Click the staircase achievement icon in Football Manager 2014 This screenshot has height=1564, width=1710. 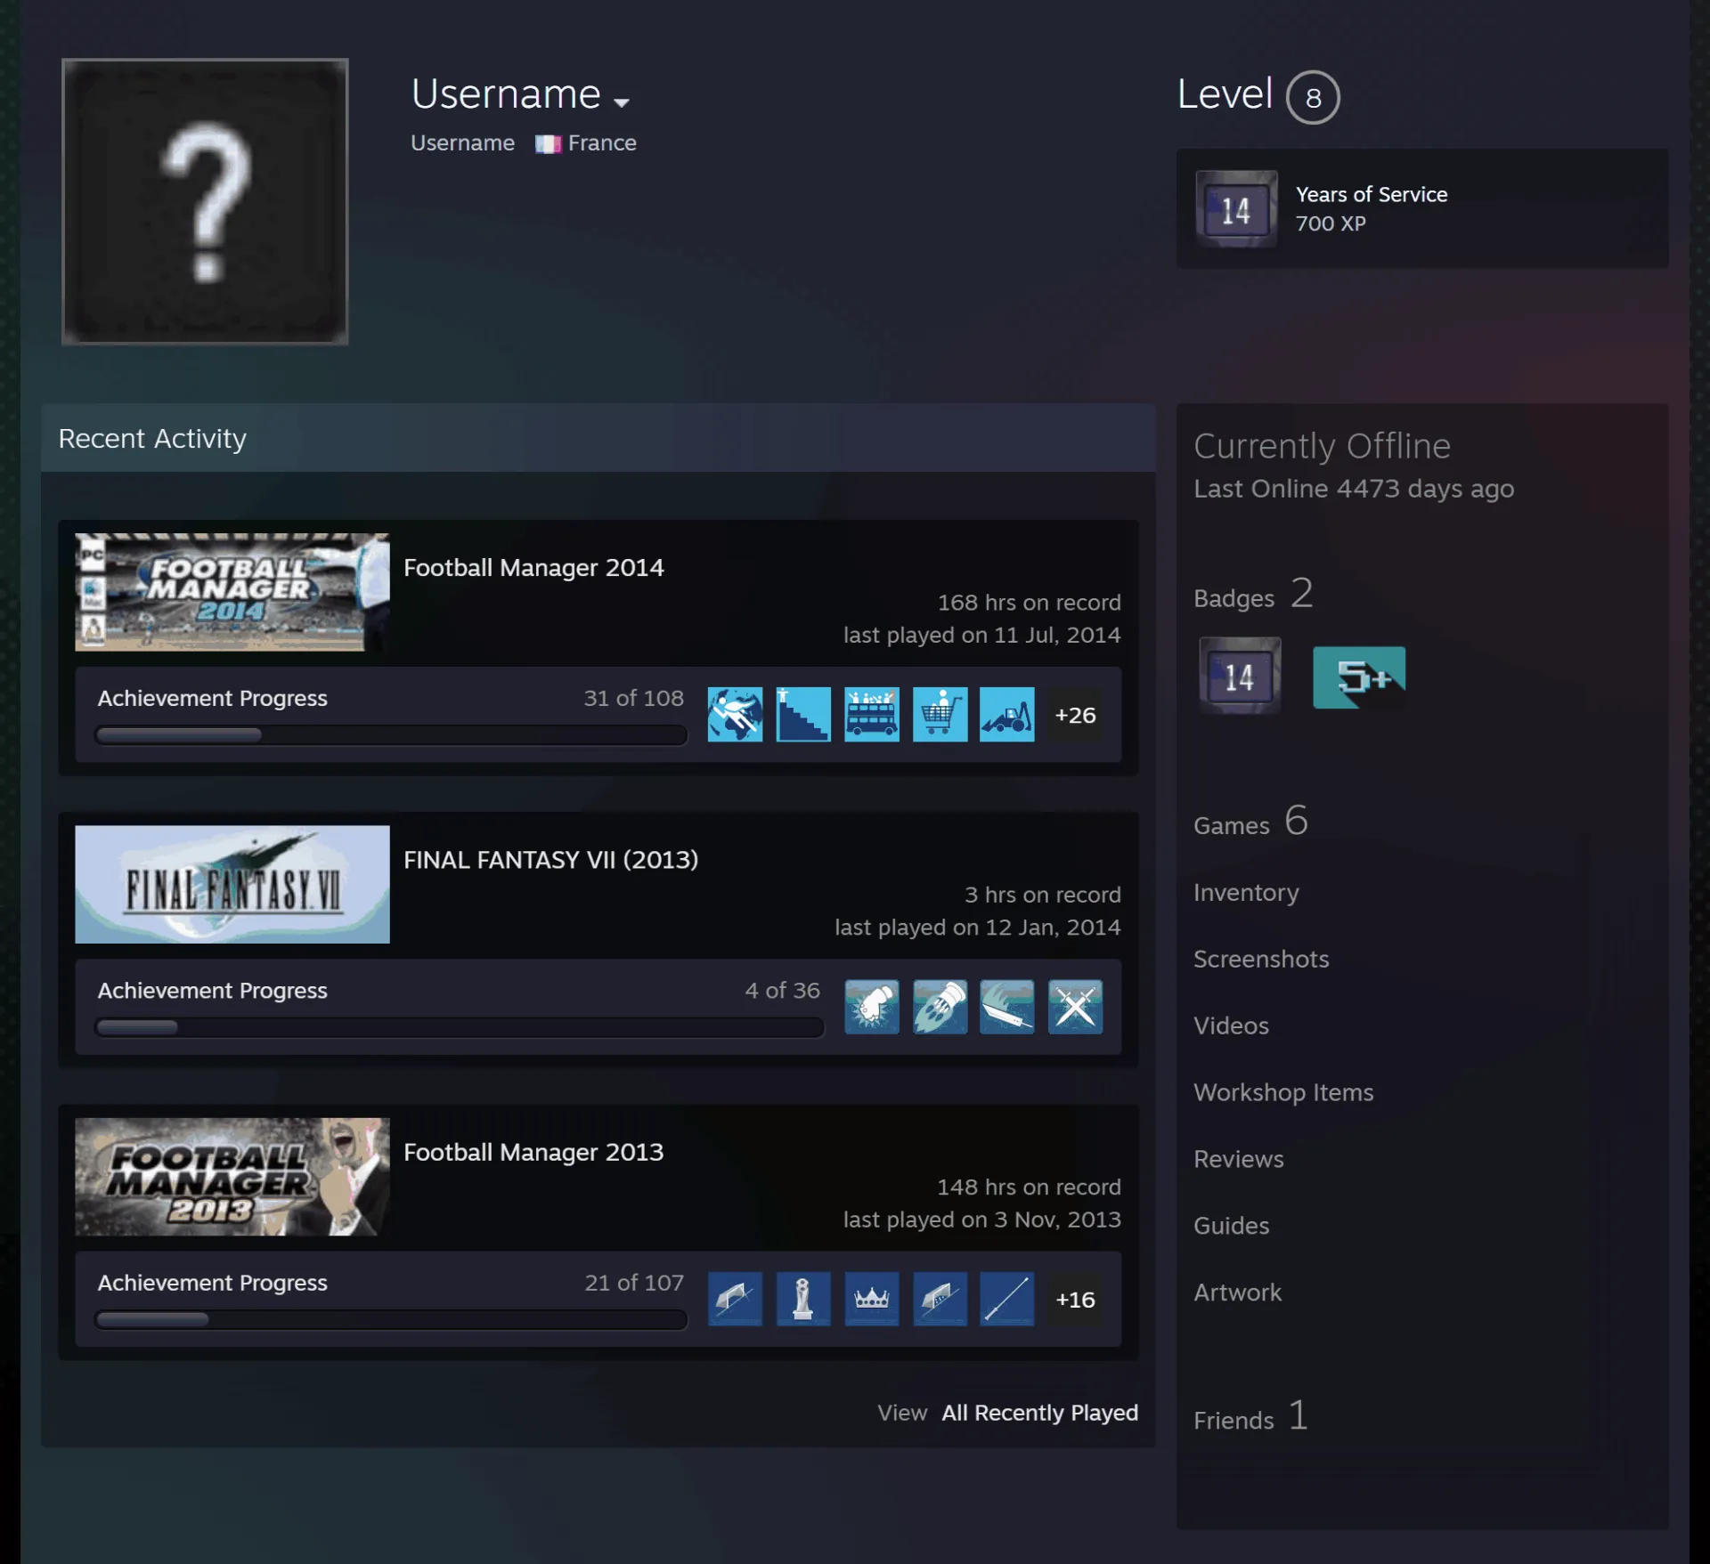coord(802,714)
